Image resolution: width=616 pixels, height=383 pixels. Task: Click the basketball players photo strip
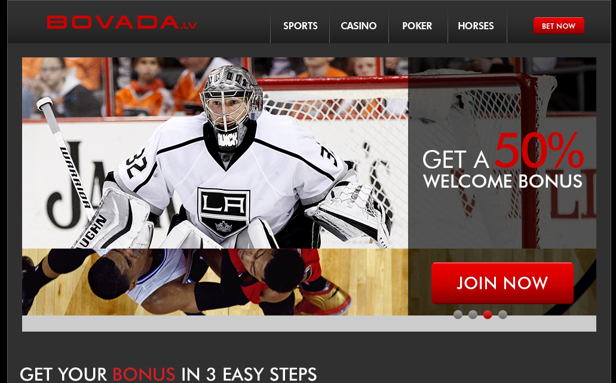(215, 282)
